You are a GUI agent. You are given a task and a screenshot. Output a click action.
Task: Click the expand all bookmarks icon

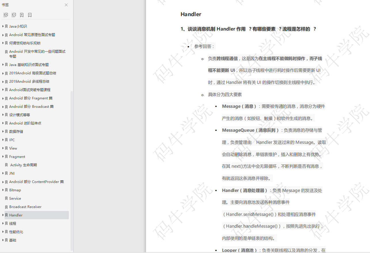5,15
